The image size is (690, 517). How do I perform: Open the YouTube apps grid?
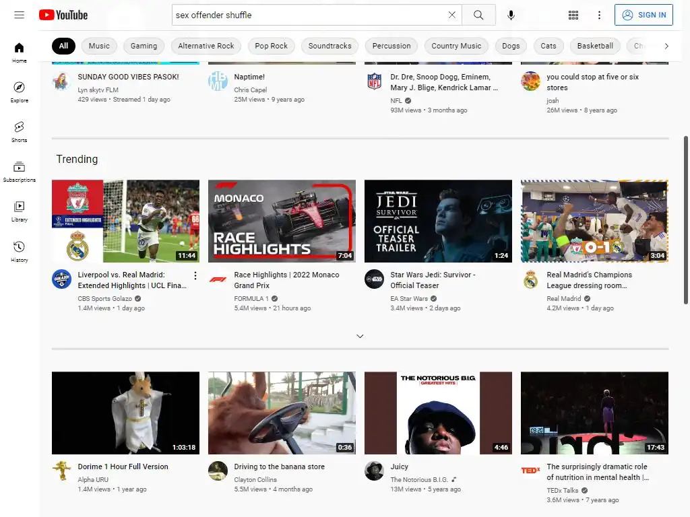point(573,15)
